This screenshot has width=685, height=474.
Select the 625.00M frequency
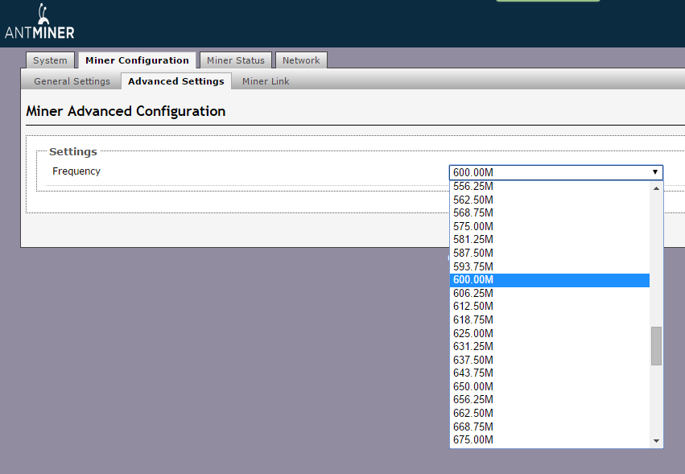point(473,333)
